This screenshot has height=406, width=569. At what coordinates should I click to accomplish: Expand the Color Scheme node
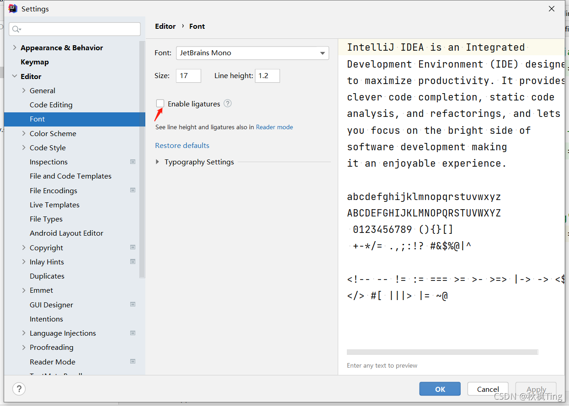24,133
